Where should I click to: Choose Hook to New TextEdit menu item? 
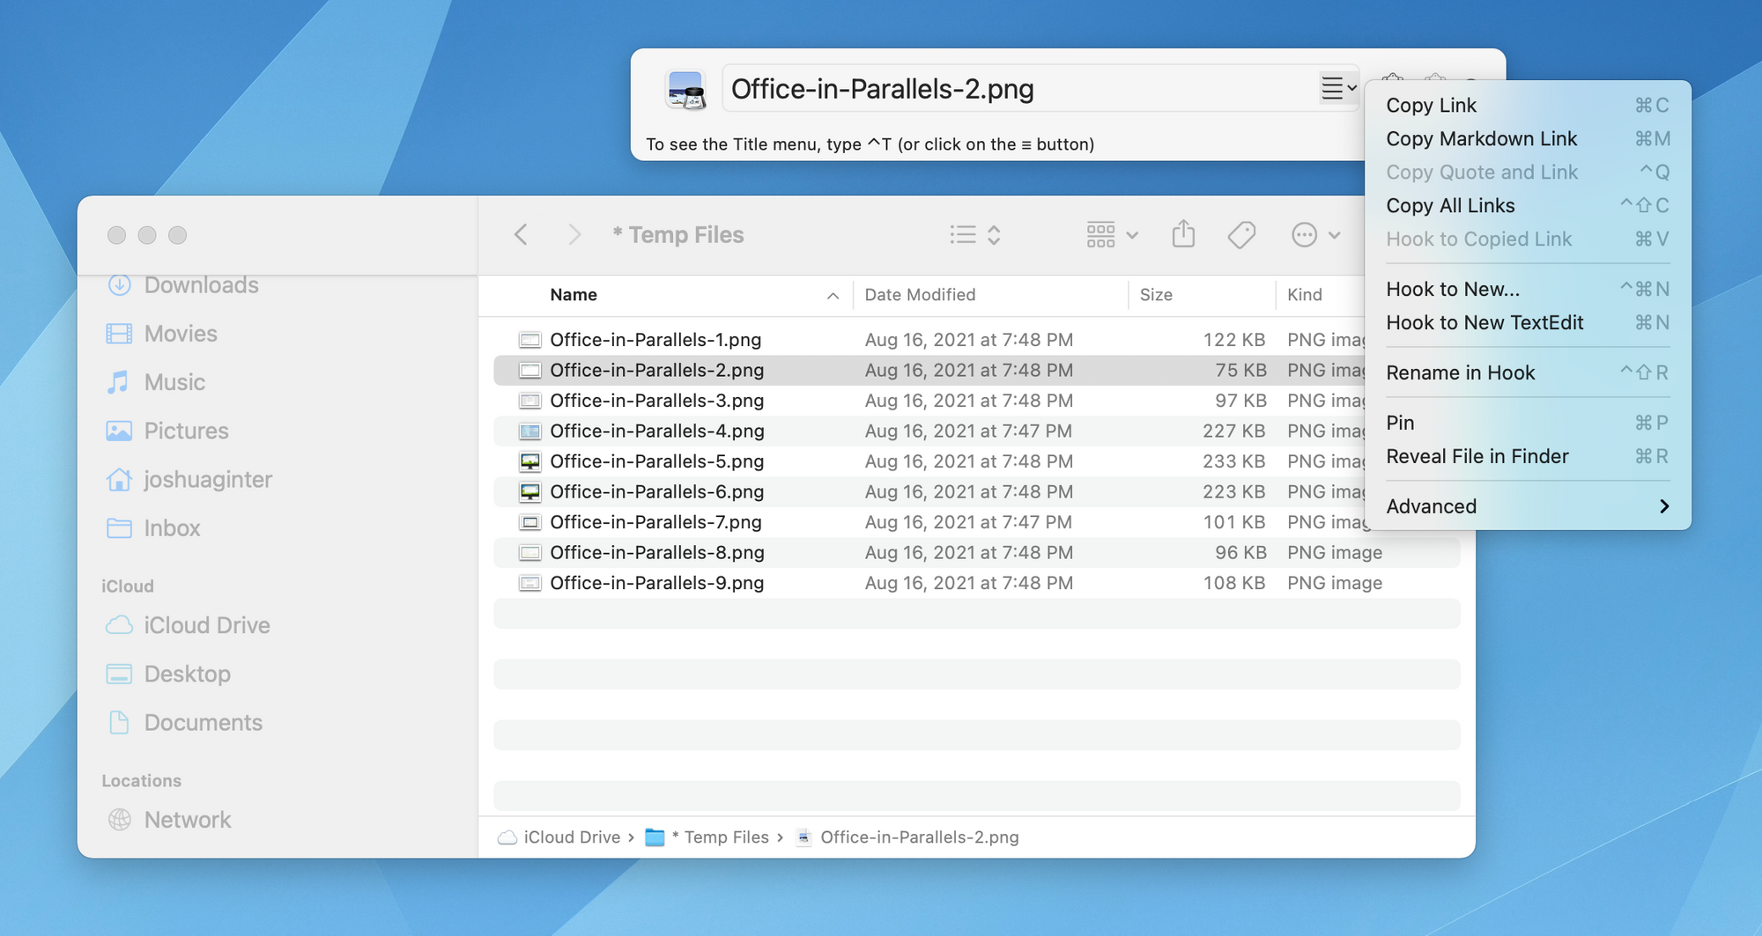pyautogui.click(x=1528, y=323)
